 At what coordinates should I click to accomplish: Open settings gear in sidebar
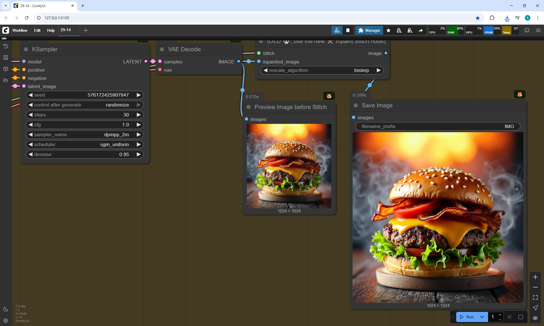click(5, 321)
